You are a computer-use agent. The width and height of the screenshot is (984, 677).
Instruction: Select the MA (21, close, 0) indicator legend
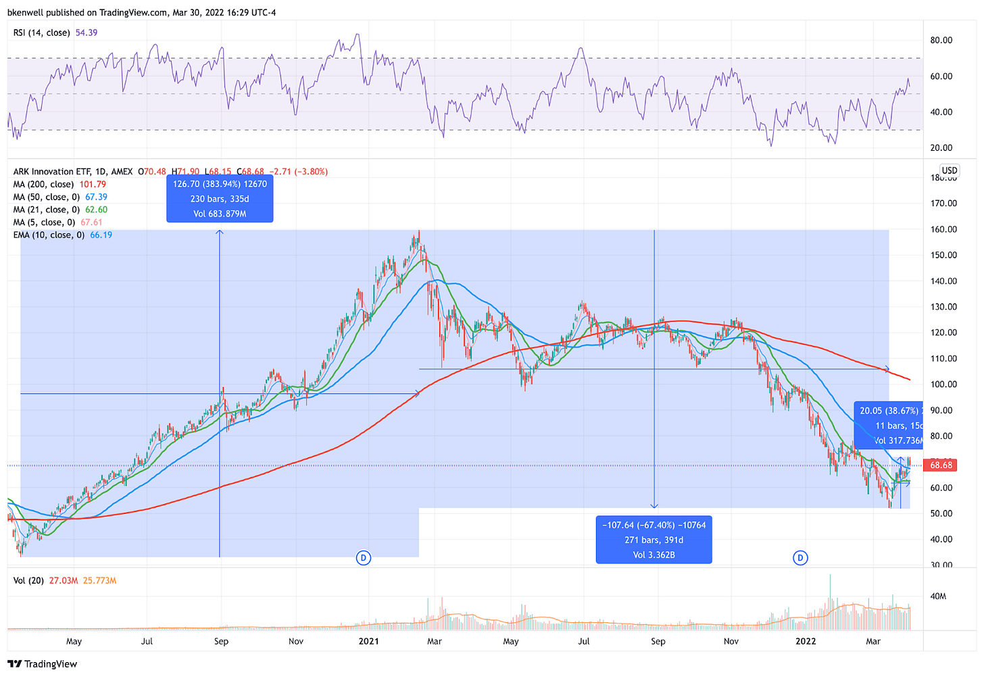pos(46,210)
